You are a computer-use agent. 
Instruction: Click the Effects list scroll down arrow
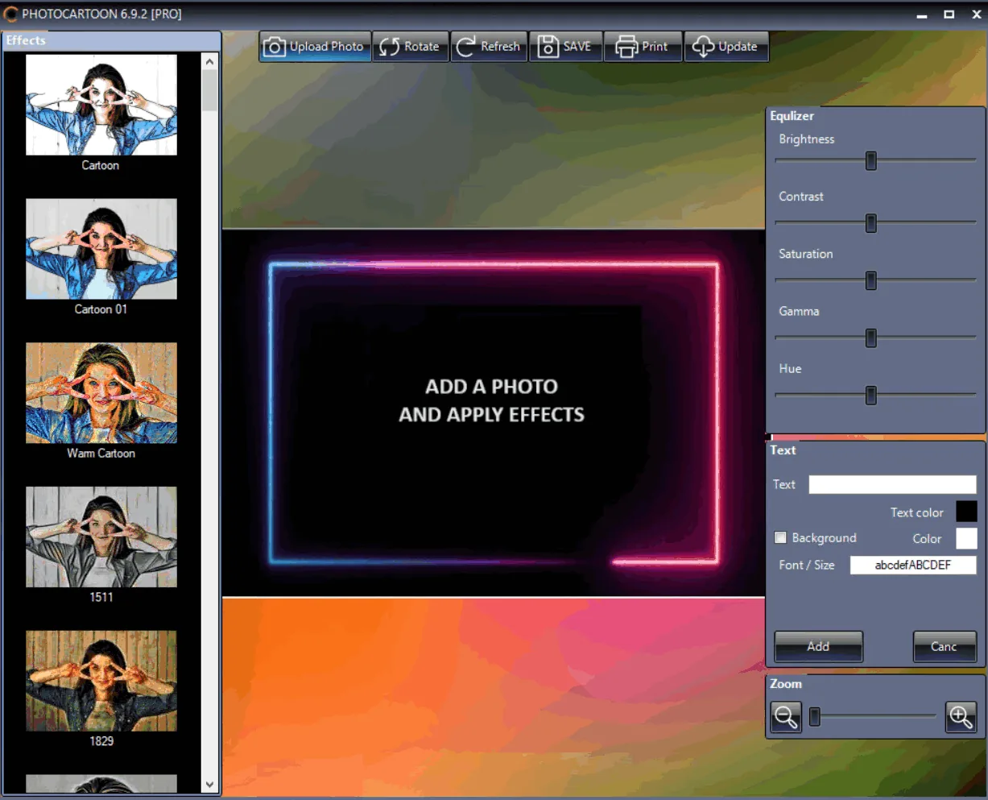[x=210, y=785]
